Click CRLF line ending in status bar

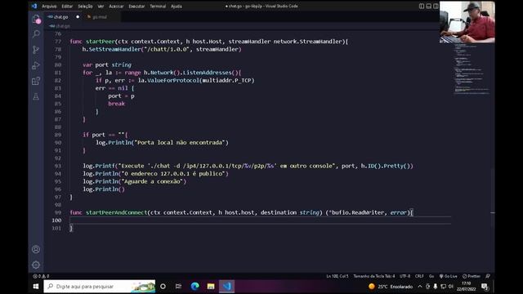[x=419, y=276]
